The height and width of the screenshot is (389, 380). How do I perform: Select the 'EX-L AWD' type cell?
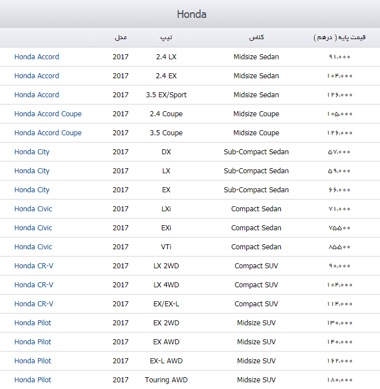tap(166, 360)
